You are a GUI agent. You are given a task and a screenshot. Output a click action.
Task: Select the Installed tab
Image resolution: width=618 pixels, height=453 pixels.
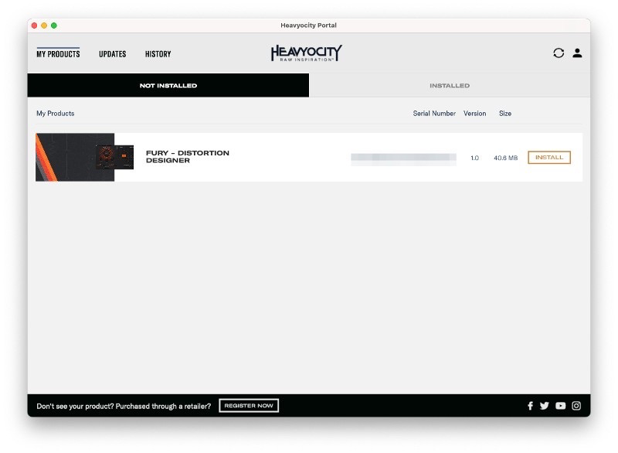450,85
